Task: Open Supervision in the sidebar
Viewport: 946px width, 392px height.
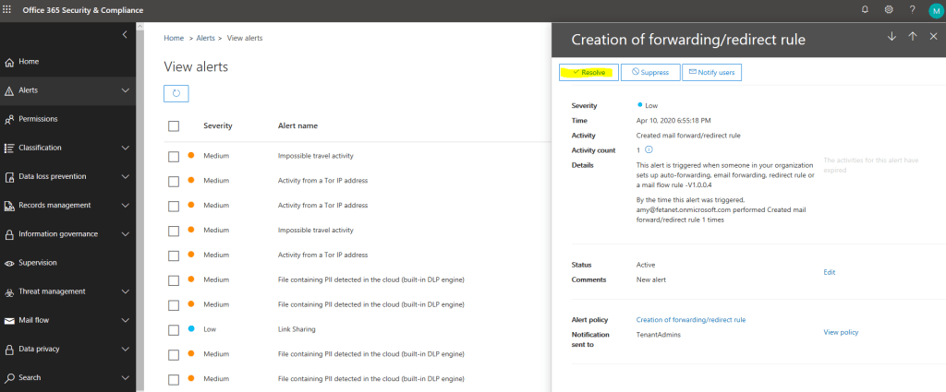Action: coord(38,263)
